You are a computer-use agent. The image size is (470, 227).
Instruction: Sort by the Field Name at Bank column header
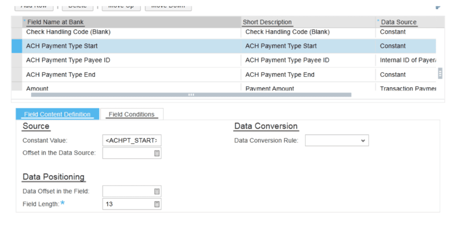(x=132, y=22)
